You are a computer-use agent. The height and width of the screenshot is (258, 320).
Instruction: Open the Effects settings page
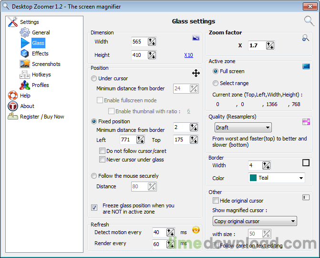point(40,54)
